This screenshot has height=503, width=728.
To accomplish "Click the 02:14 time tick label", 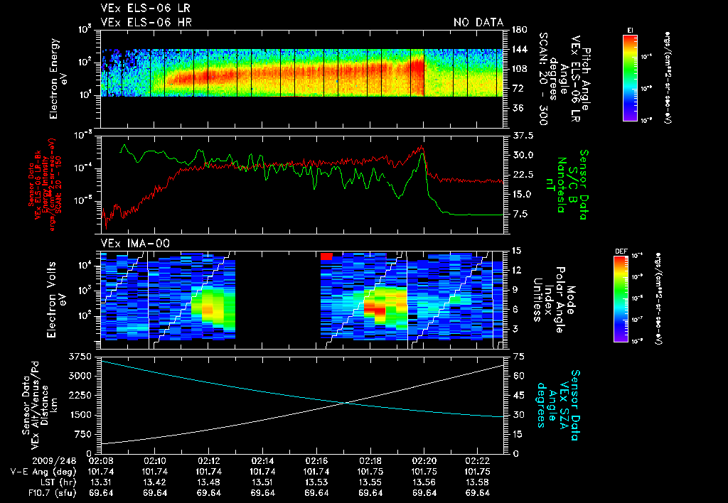I will (x=262, y=461).
